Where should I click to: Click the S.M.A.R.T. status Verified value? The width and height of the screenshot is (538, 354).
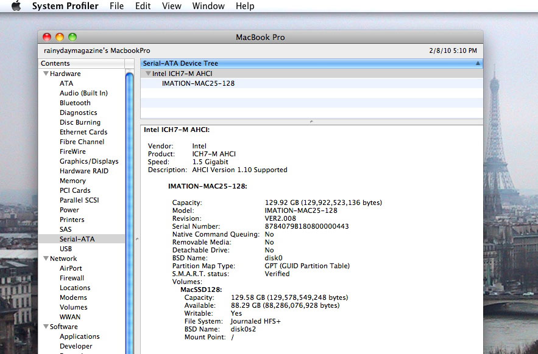(x=277, y=274)
